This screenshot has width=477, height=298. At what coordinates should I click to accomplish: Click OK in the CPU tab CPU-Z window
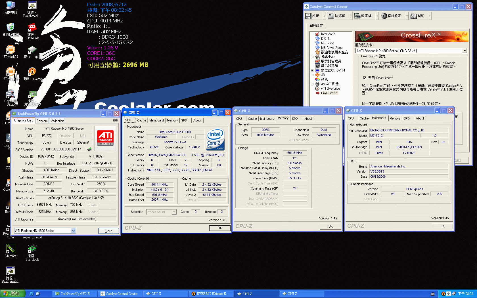pyautogui.click(x=220, y=228)
